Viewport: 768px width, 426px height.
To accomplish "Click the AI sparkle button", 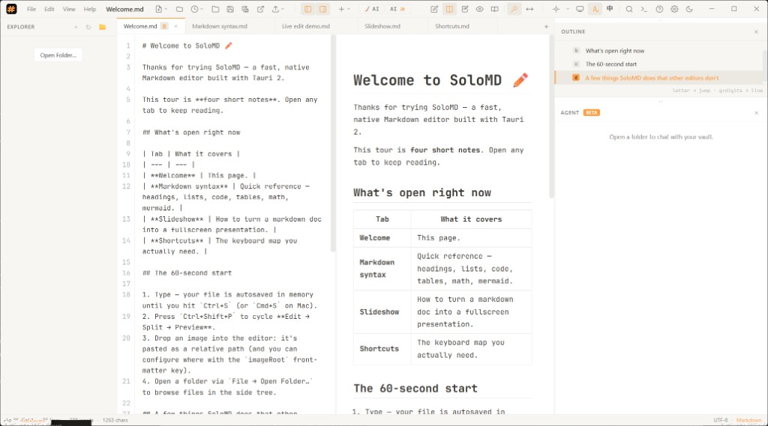I will (x=397, y=9).
